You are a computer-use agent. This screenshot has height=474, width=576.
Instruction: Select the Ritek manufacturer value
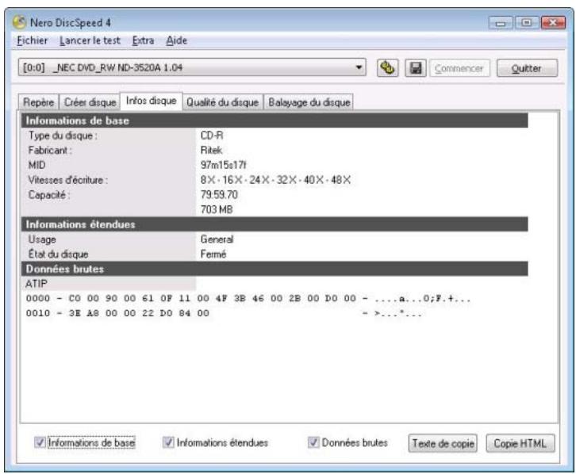pos(211,151)
